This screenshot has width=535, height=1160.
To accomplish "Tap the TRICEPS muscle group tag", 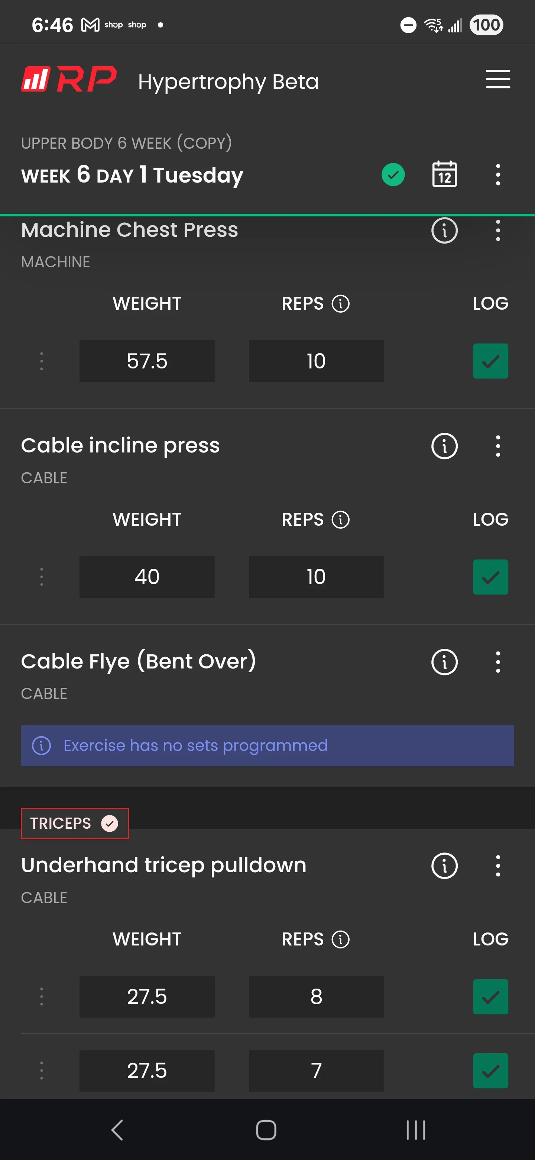I will [75, 823].
